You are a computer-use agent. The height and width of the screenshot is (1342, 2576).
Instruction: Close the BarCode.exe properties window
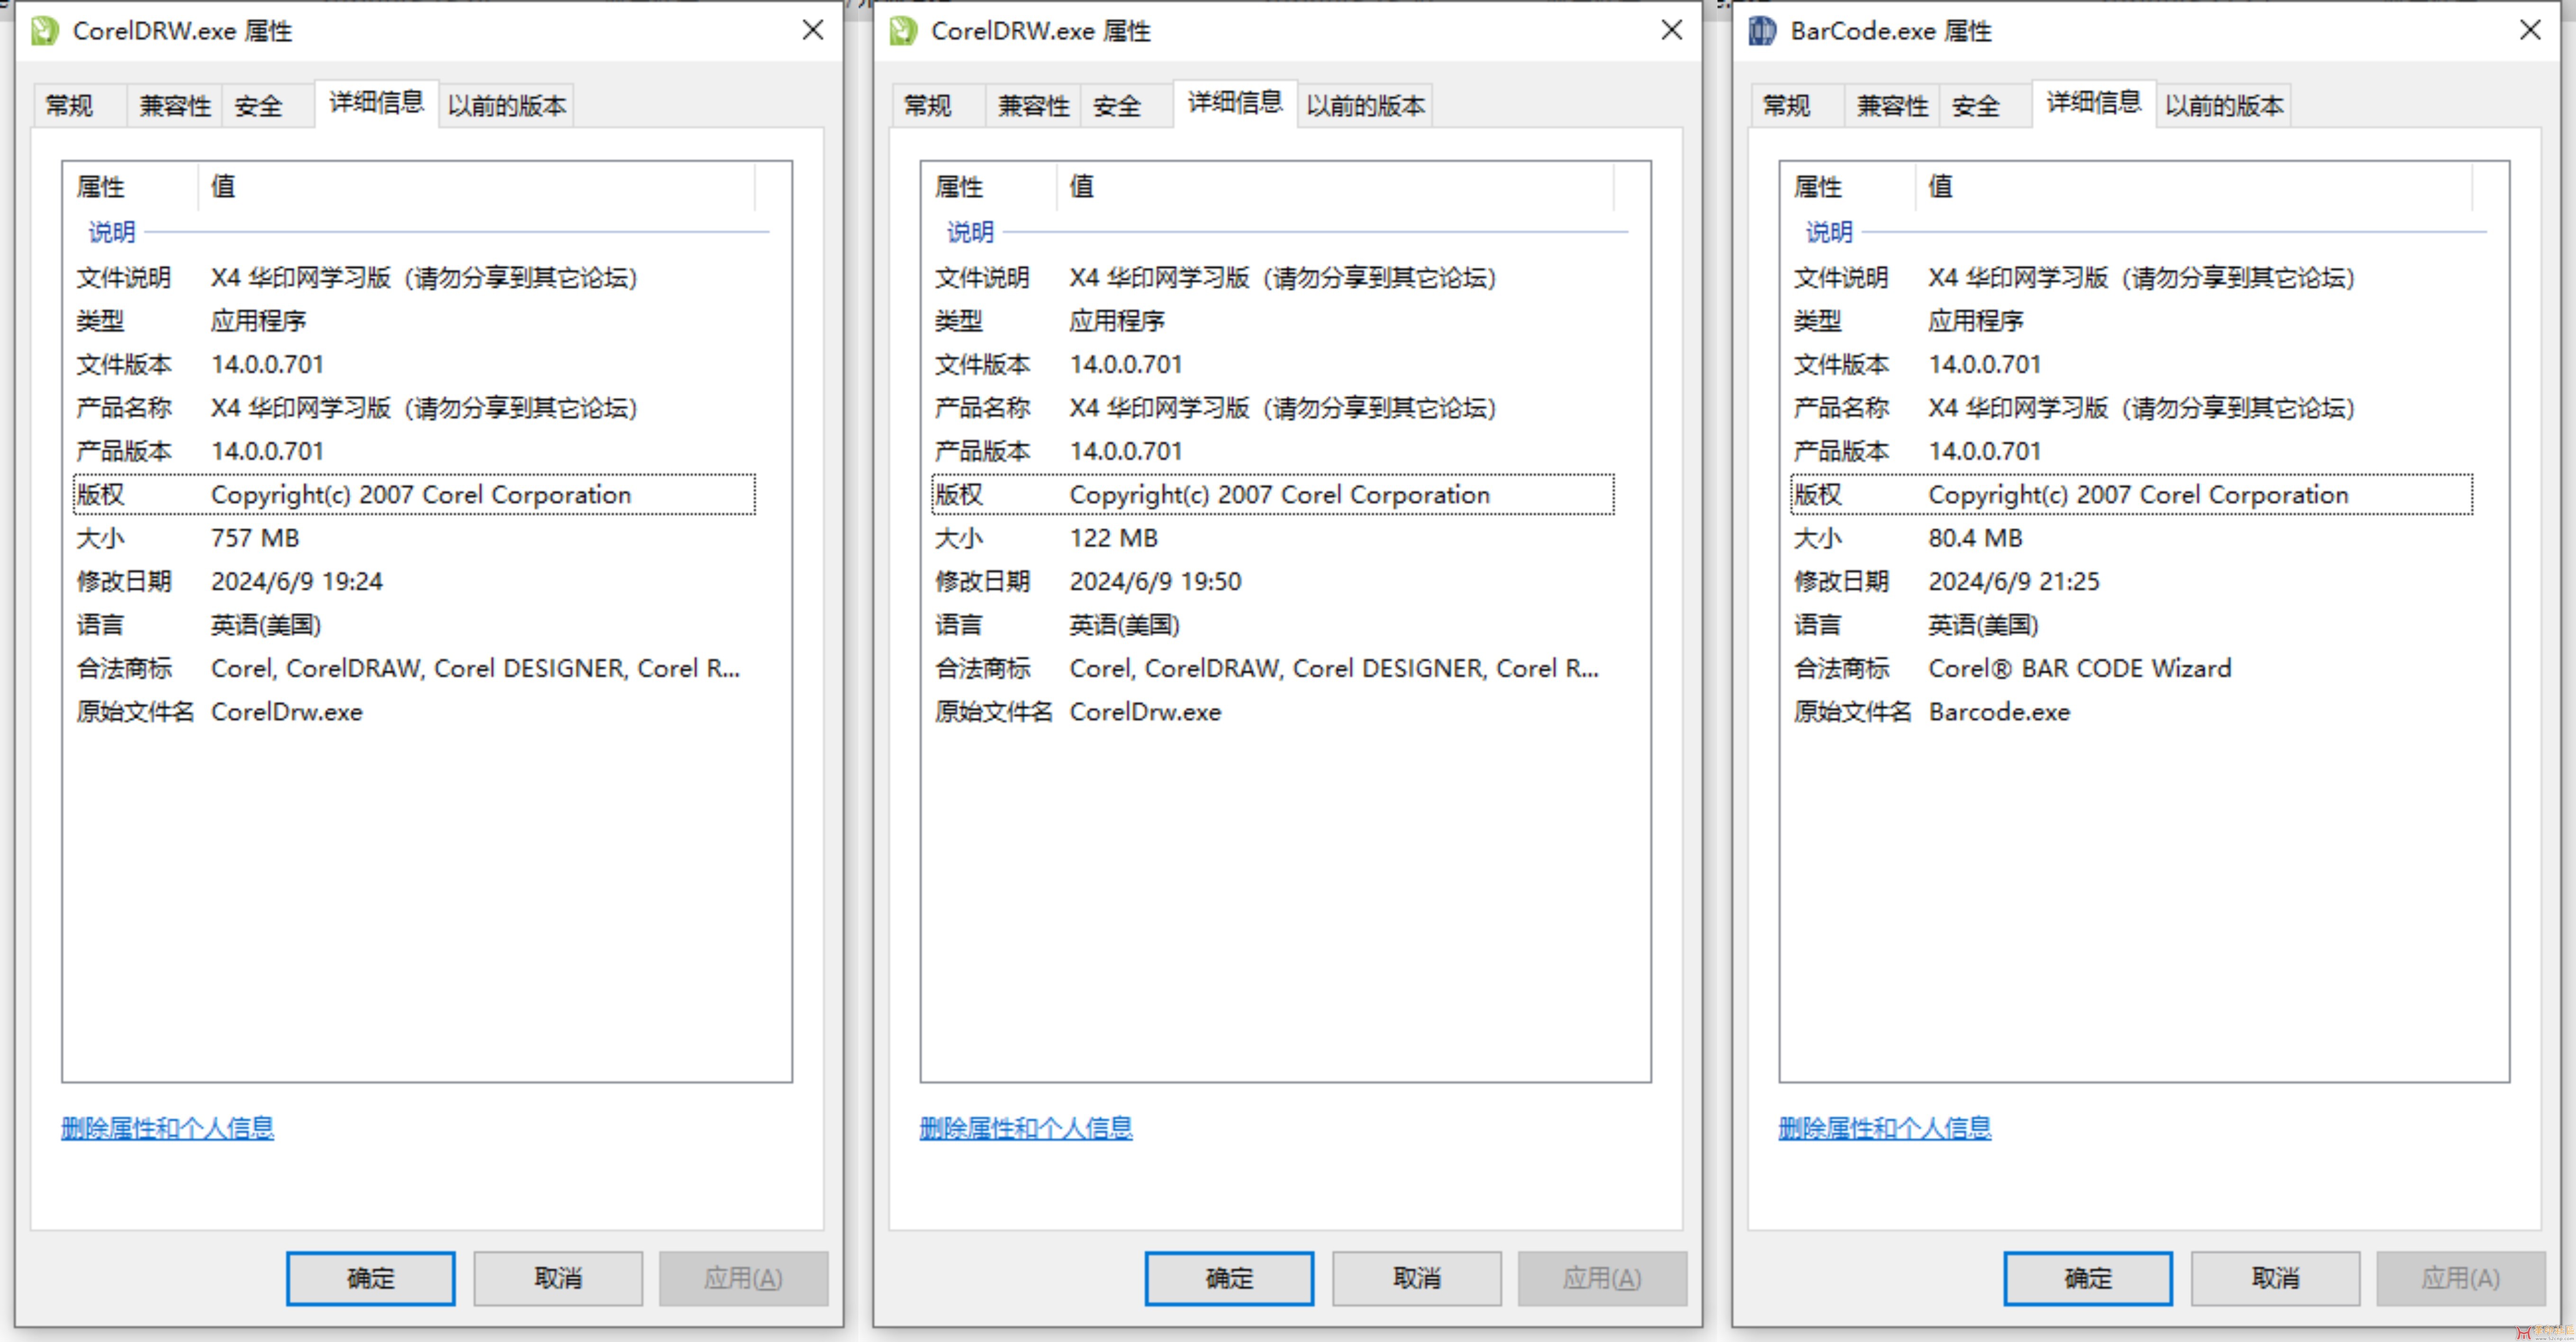2531,30
